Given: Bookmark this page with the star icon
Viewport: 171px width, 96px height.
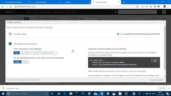Looking at the screenshot, I should coord(137,6).
